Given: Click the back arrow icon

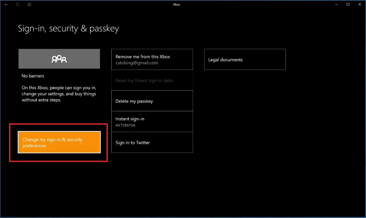Looking at the screenshot, I should point(6,4).
